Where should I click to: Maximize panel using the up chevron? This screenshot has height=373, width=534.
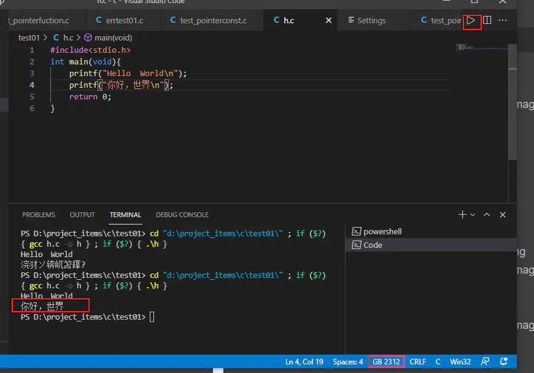tap(487, 215)
